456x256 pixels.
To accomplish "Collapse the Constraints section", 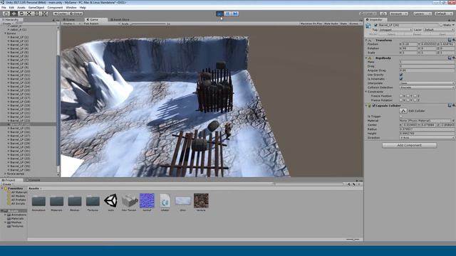I will pyautogui.click(x=366, y=92).
